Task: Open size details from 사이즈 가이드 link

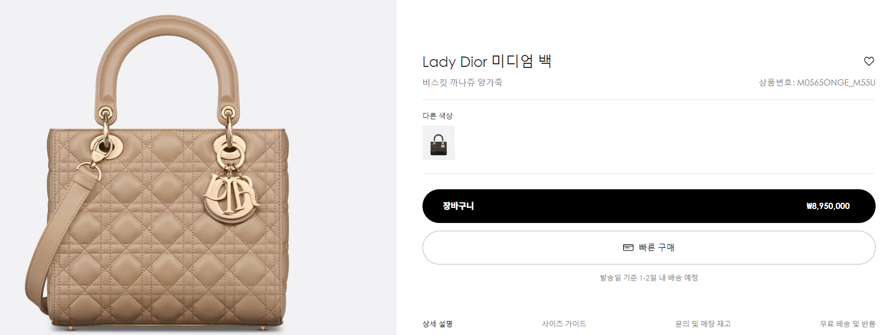Action: 565,323
